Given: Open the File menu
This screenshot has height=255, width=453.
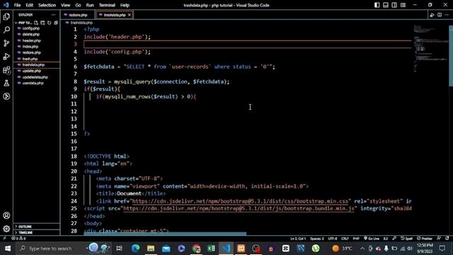Looking at the screenshot, I should pos(17,5).
